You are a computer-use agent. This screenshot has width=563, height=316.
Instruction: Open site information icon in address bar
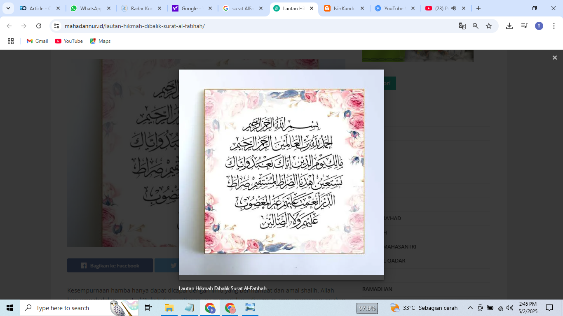56,26
